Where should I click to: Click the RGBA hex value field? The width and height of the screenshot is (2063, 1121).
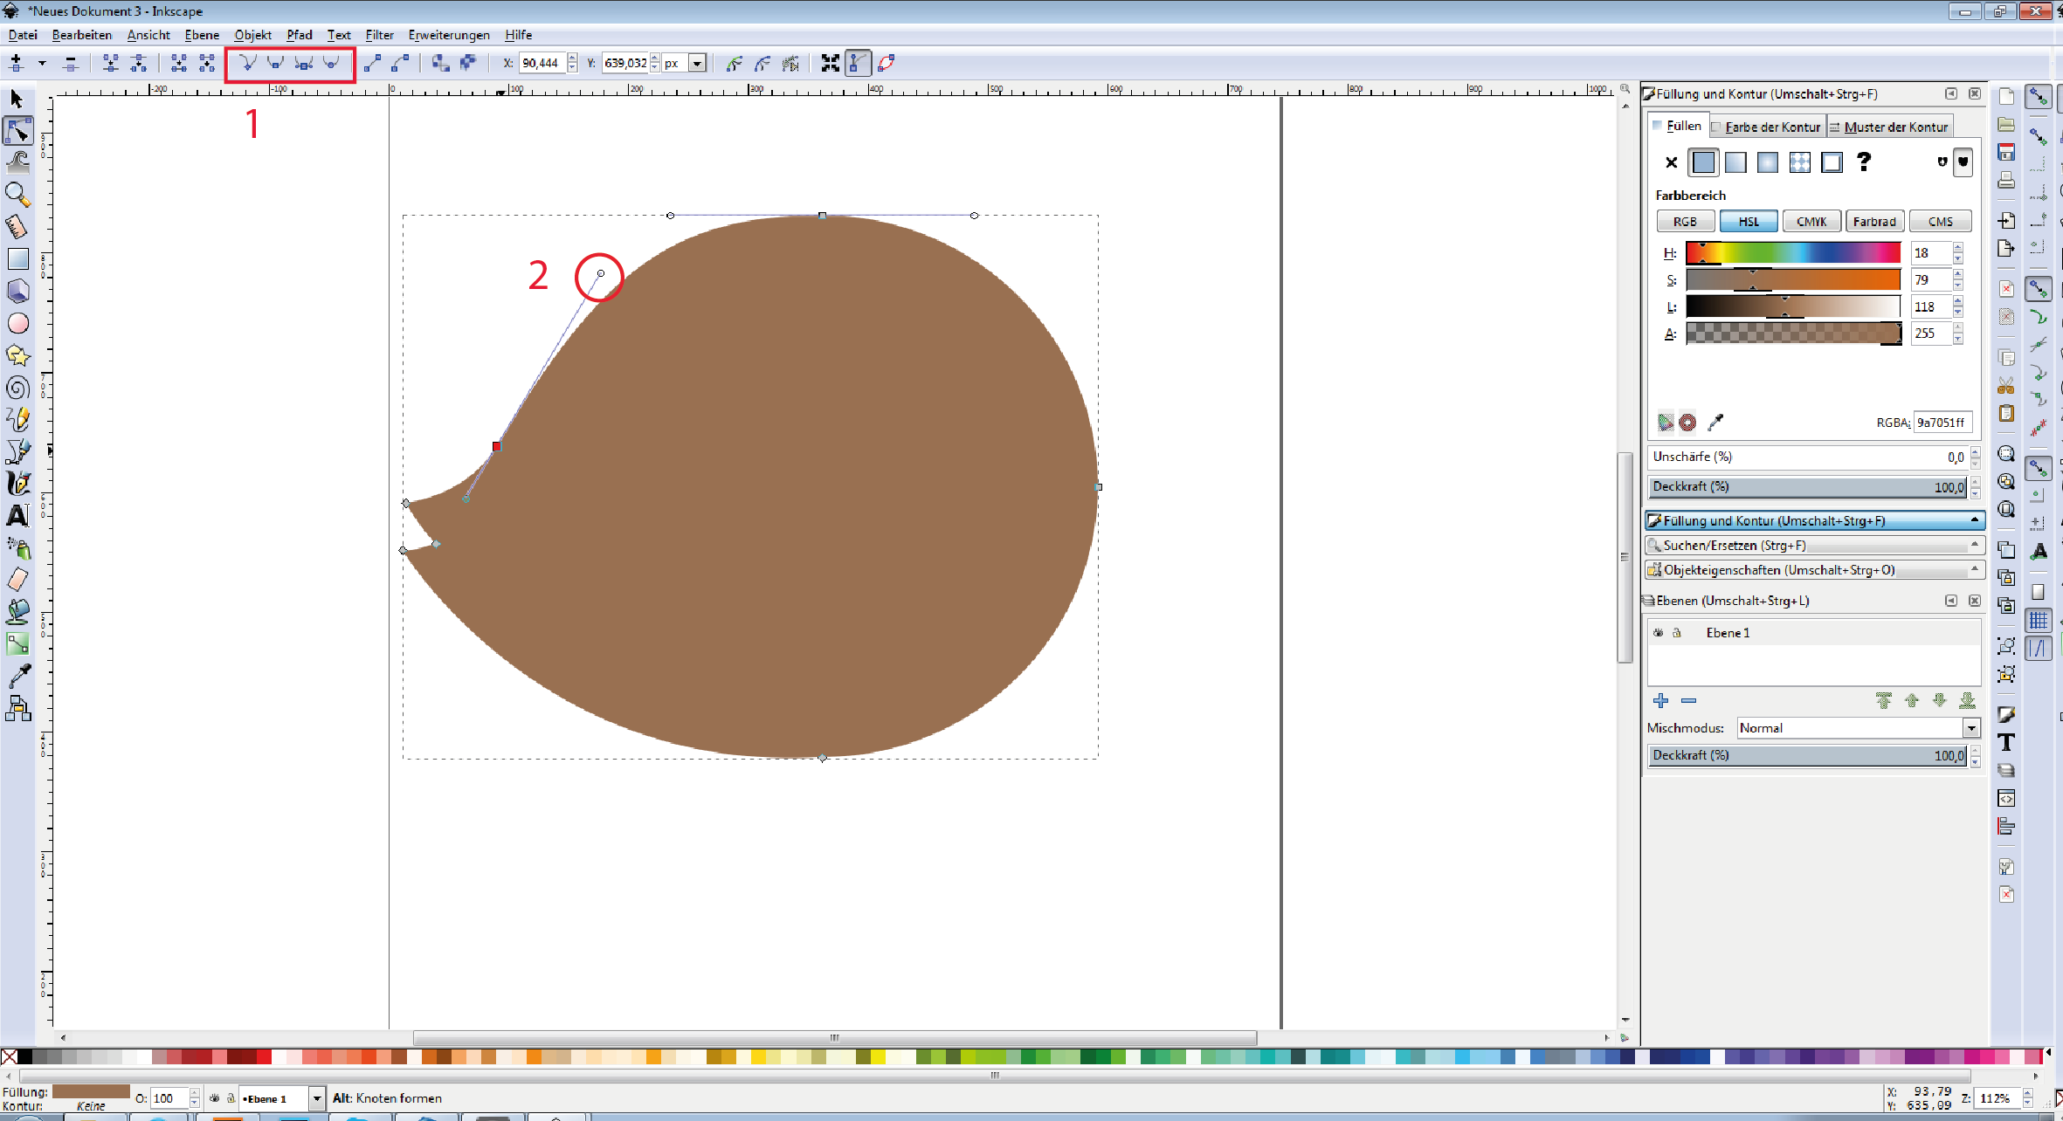(1942, 423)
